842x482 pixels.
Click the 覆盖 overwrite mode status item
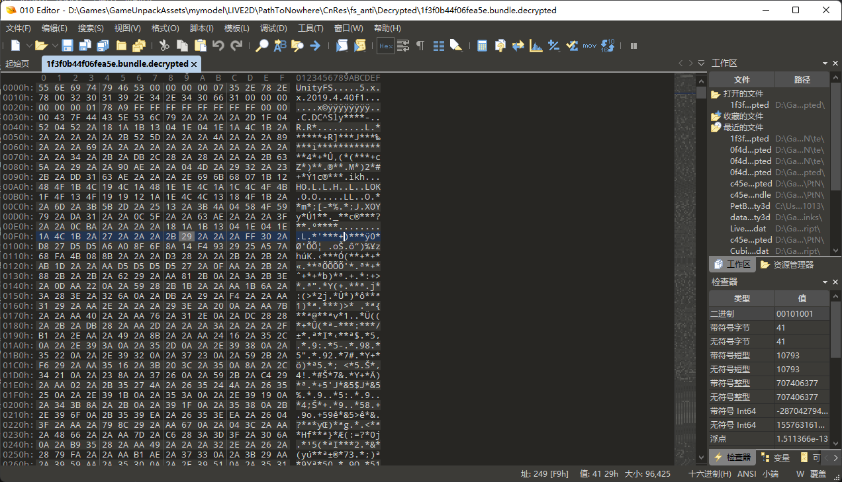point(818,473)
